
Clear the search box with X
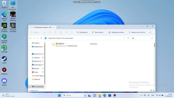click(152, 38)
